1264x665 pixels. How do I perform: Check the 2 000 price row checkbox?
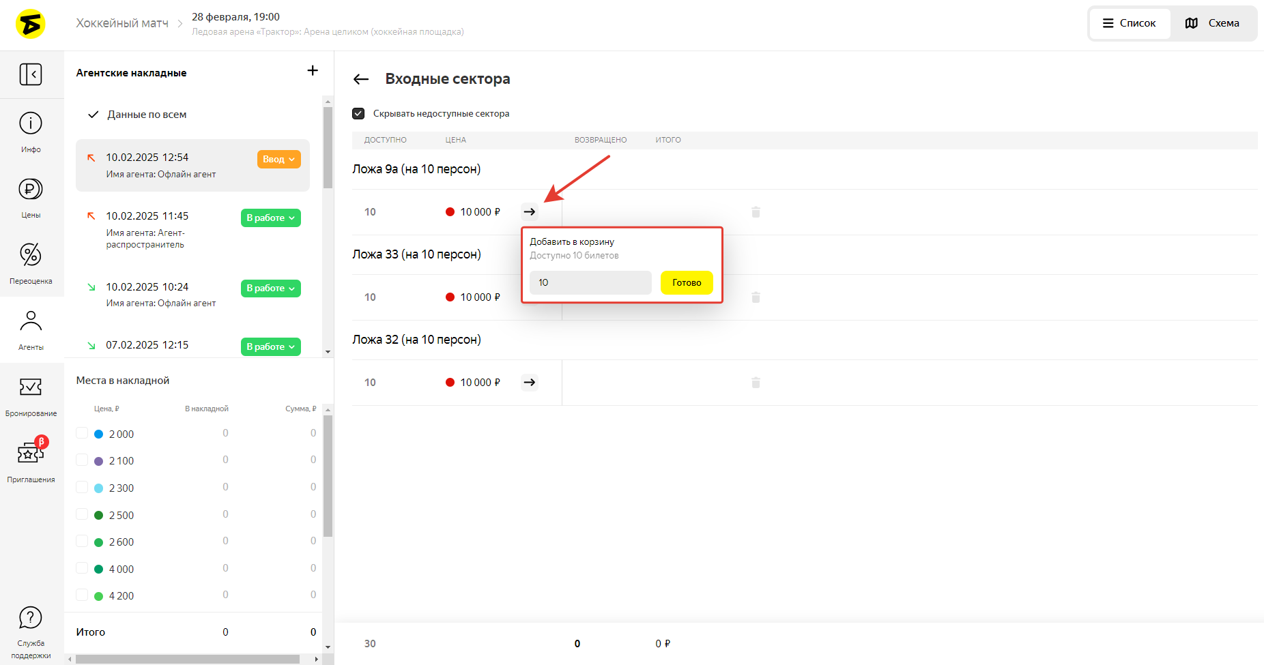[82, 433]
